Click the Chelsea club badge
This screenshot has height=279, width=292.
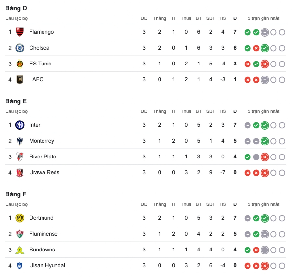coord(20,48)
